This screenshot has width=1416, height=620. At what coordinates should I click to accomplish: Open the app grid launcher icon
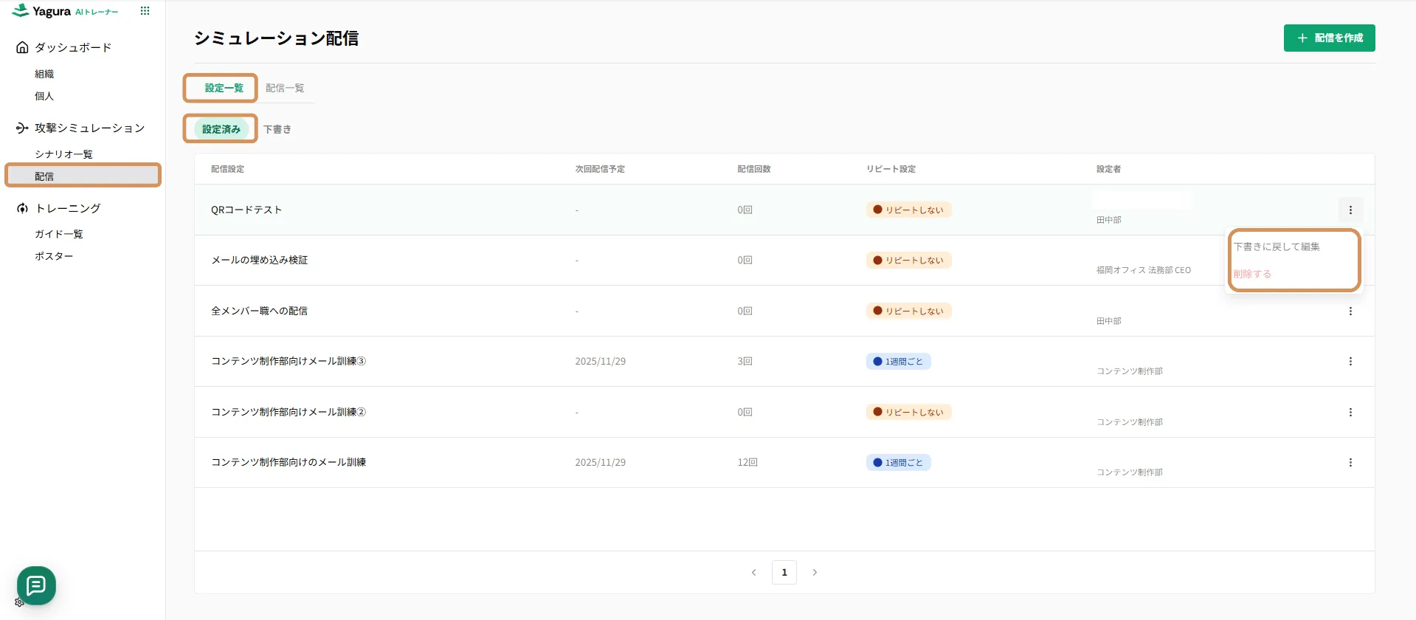(145, 11)
